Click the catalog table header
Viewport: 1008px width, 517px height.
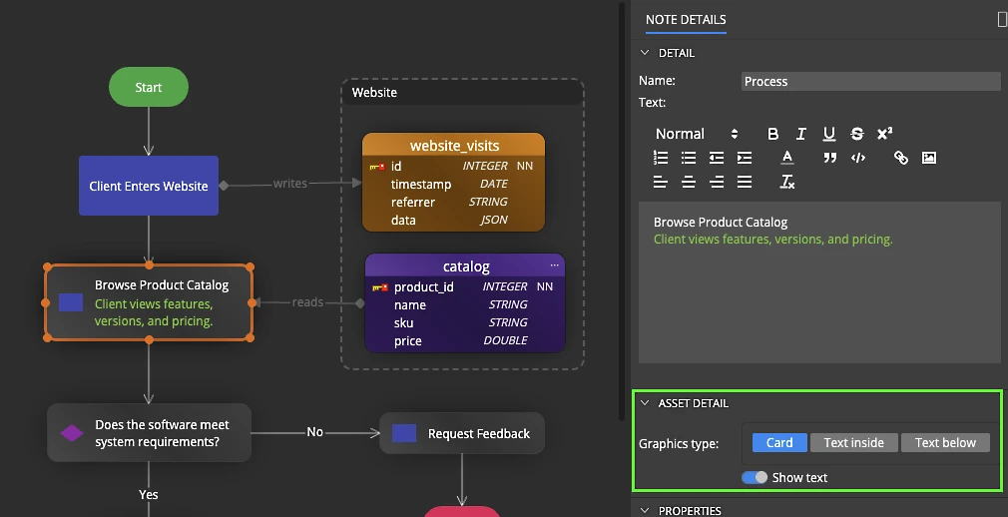(465, 265)
